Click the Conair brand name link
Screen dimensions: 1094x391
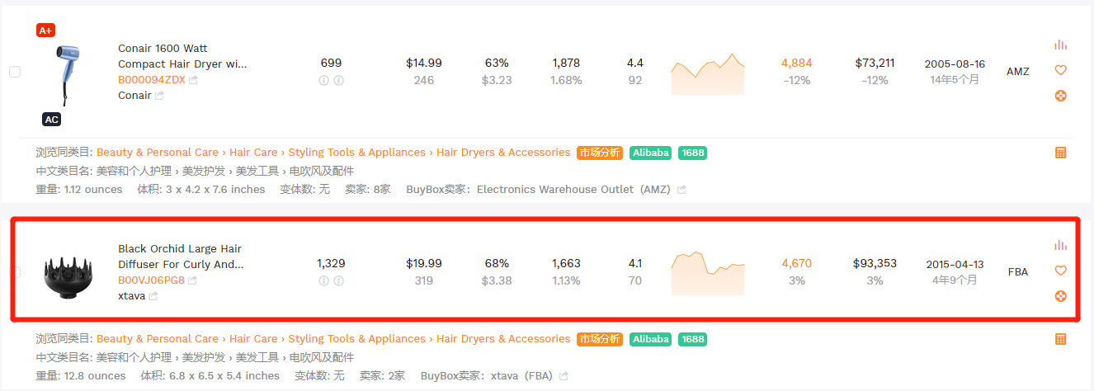[x=134, y=96]
